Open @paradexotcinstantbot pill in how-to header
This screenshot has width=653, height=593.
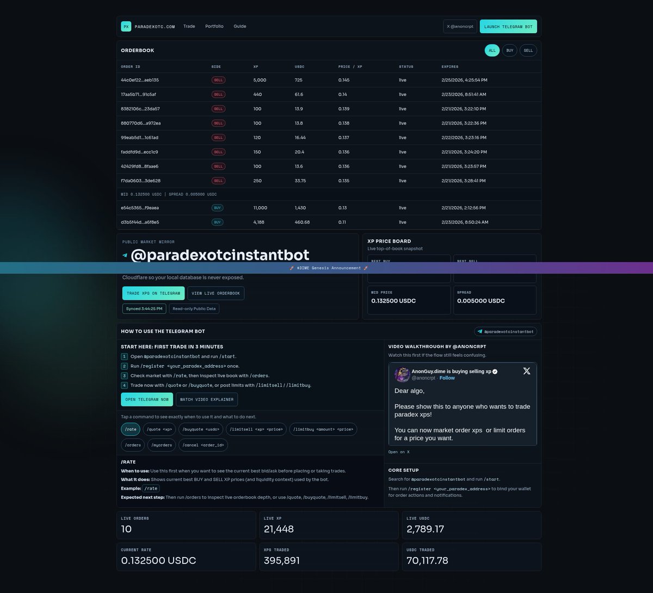click(x=506, y=331)
